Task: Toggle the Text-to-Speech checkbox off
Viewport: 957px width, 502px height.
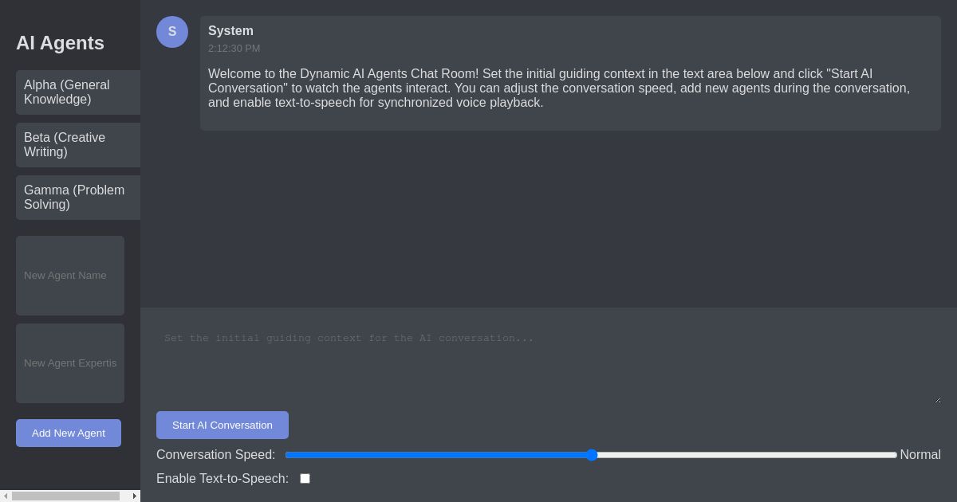Action: [305, 478]
